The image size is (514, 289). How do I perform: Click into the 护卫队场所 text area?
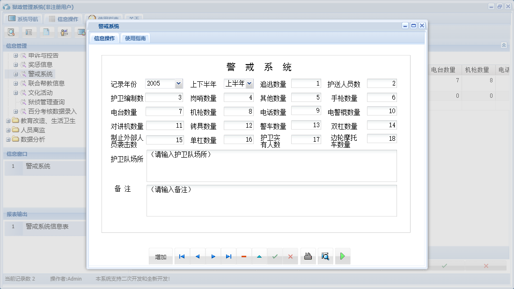click(x=272, y=166)
